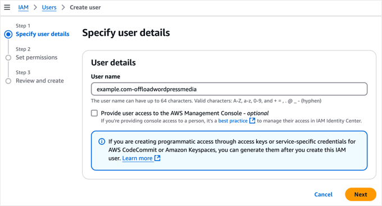Click the User details heading
Viewport: 382px width, 206px height.
point(113,62)
